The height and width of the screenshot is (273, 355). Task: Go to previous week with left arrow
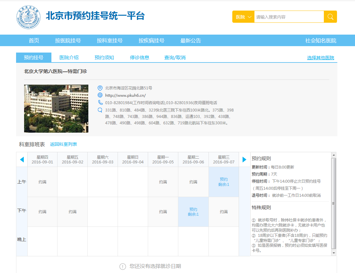point(22,160)
